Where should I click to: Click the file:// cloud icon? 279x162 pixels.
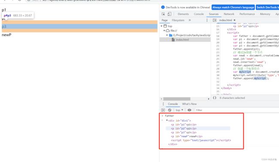pyautogui.click(x=167, y=31)
